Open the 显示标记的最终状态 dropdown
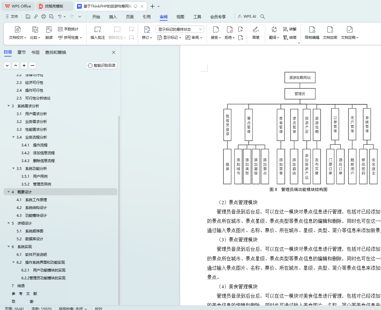The image size is (381, 310). [180, 29]
